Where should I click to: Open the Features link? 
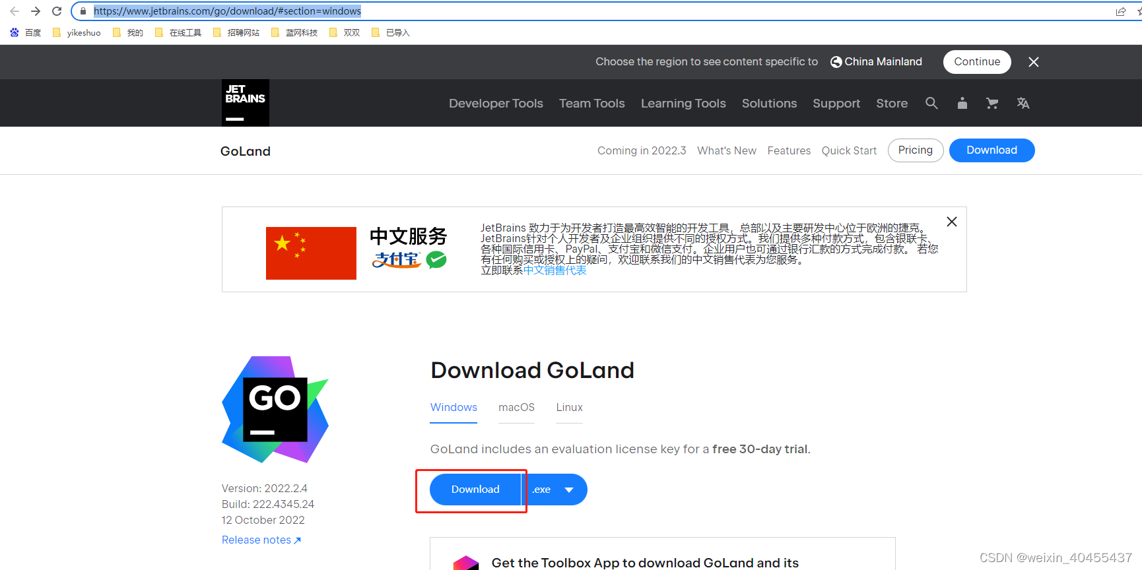pos(789,150)
